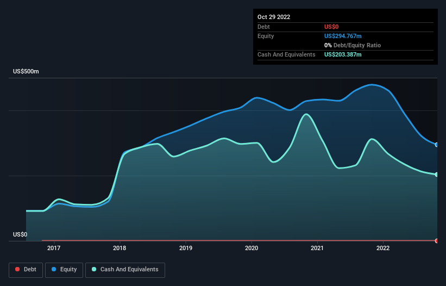Toggle the Equity legend button

pyautogui.click(x=64, y=270)
